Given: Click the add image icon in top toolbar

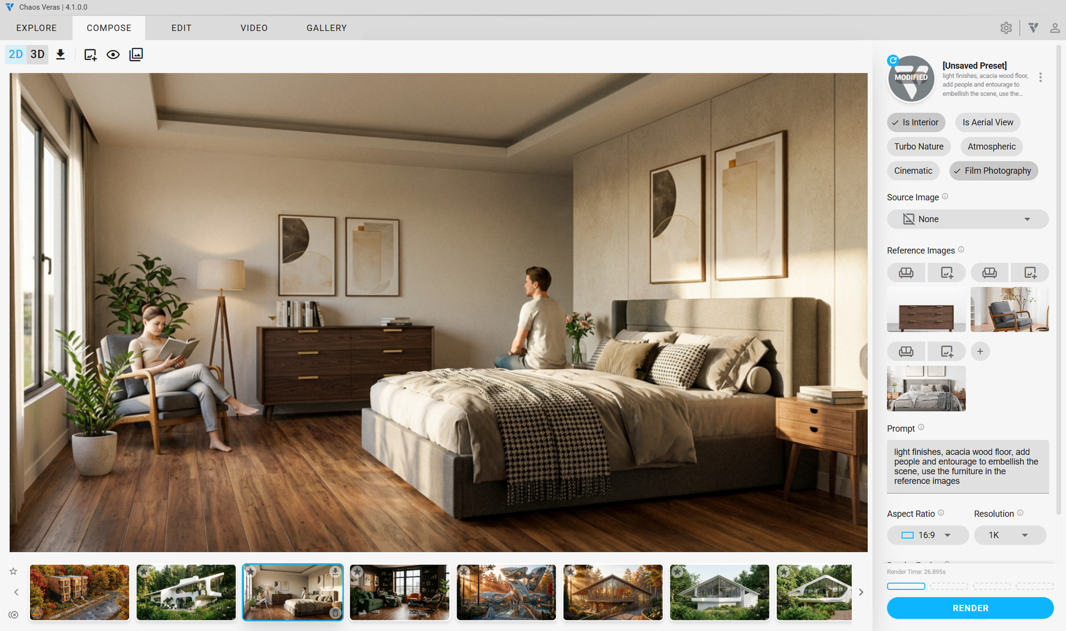Looking at the screenshot, I should (90, 54).
